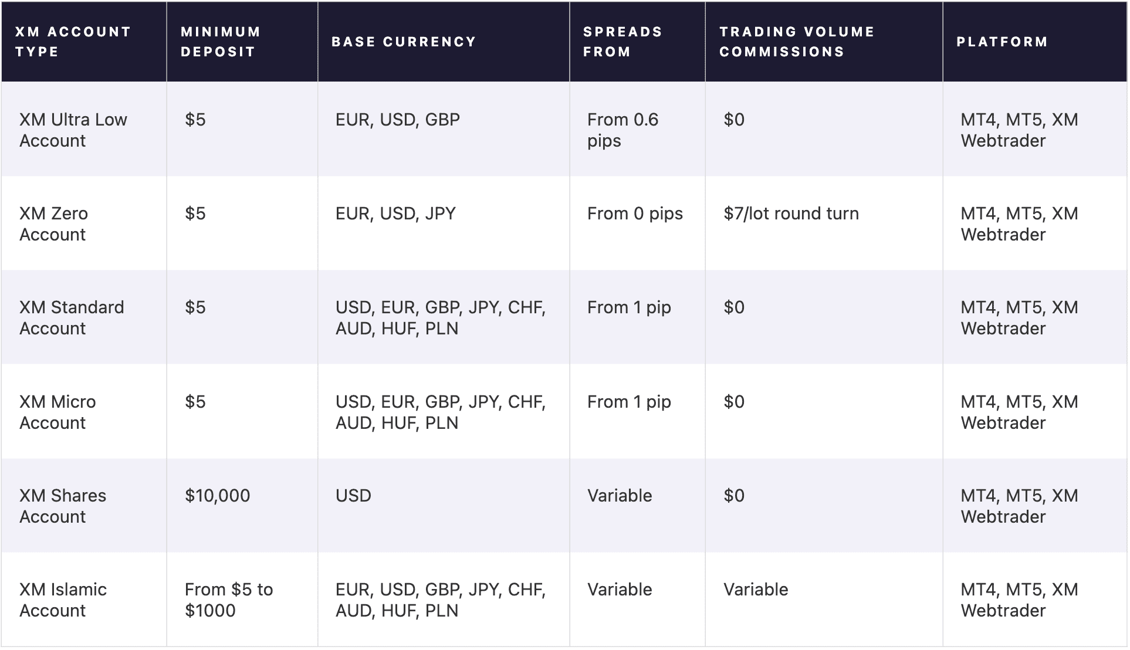Click the $10,000 minimum deposit cell
The image size is (1130, 650).
pos(218,496)
